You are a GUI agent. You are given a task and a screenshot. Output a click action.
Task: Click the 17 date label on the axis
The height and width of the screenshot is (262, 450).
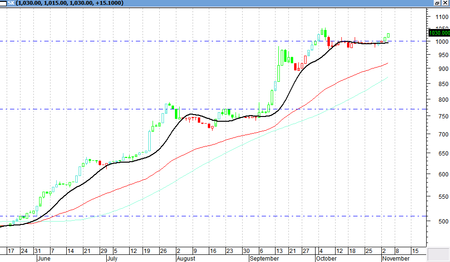coord(11,251)
